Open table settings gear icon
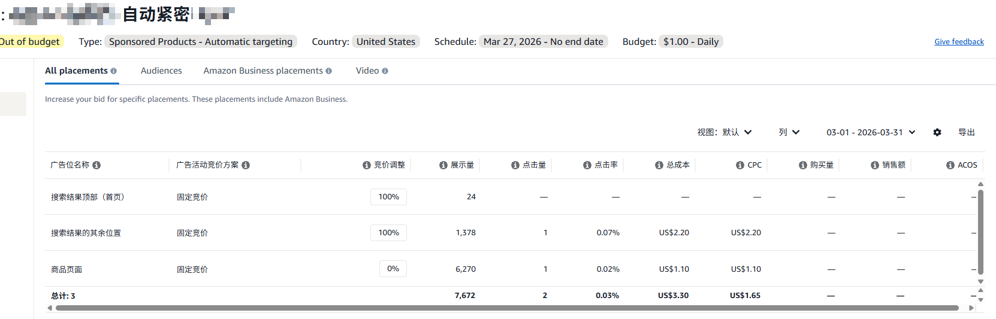 click(937, 132)
